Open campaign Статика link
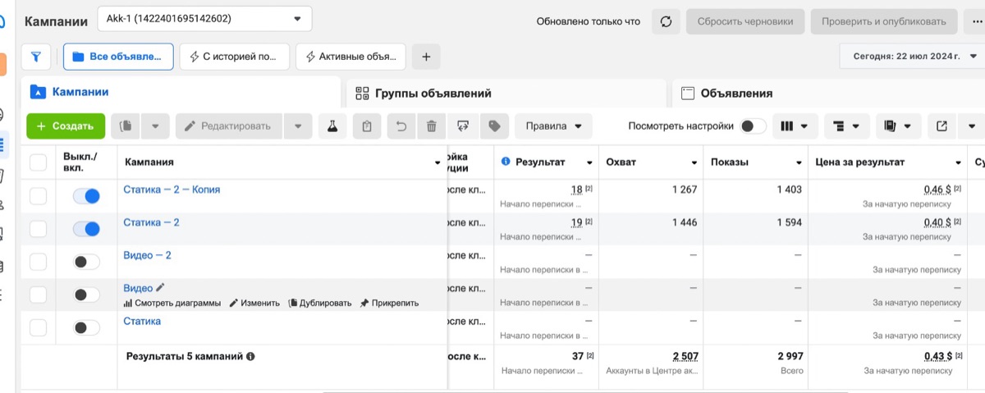 (142, 321)
